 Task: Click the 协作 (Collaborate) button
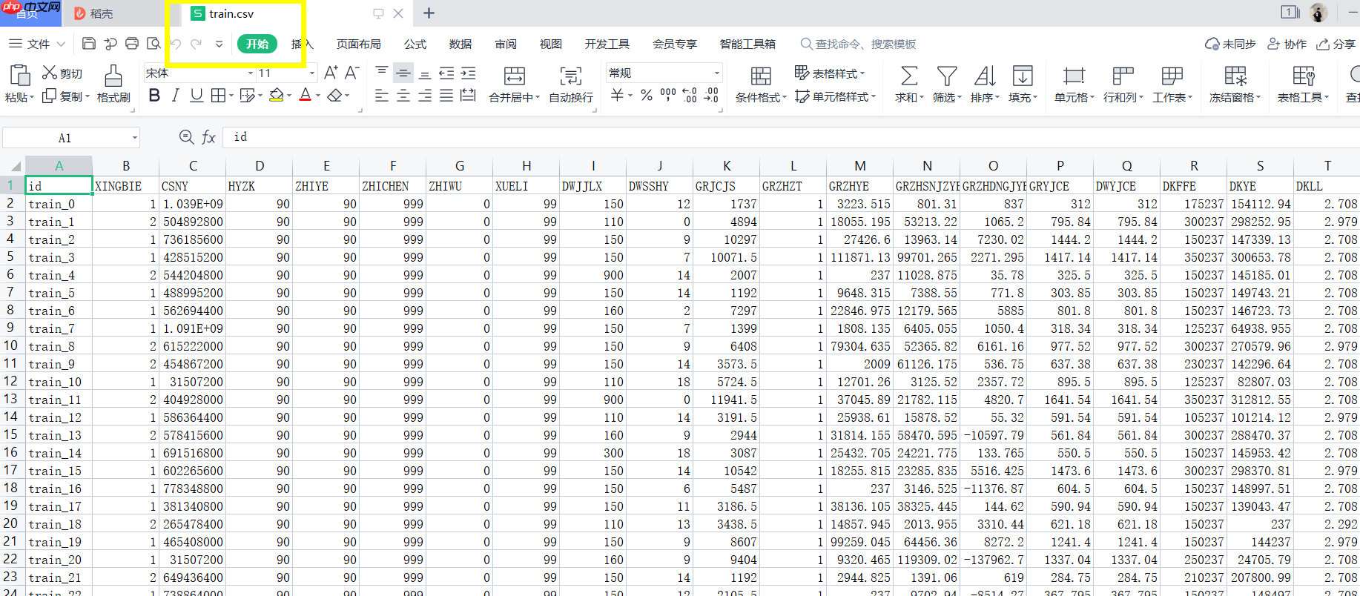pyautogui.click(x=1287, y=44)
